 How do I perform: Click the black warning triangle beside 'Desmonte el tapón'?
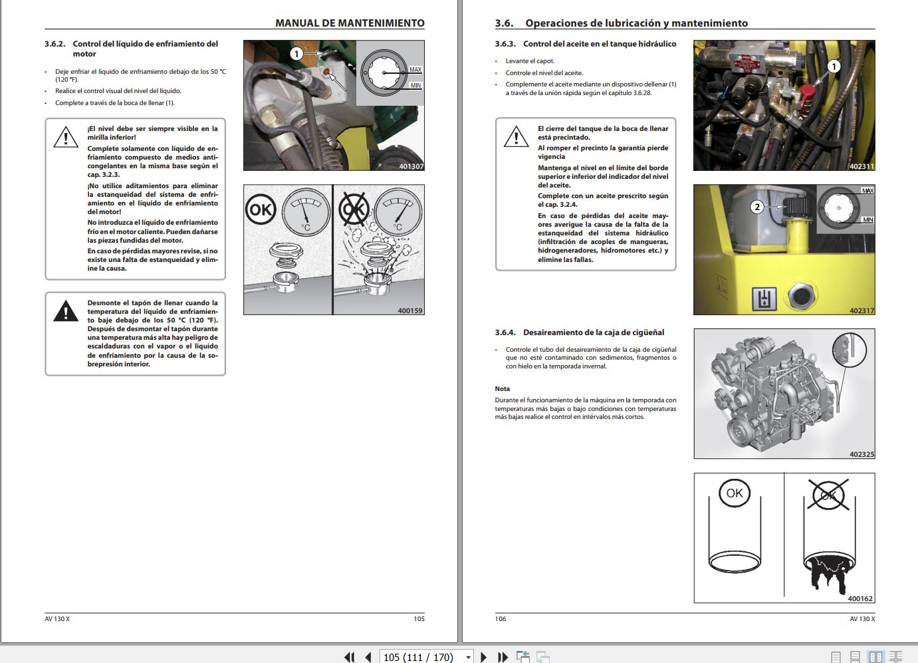65,311
